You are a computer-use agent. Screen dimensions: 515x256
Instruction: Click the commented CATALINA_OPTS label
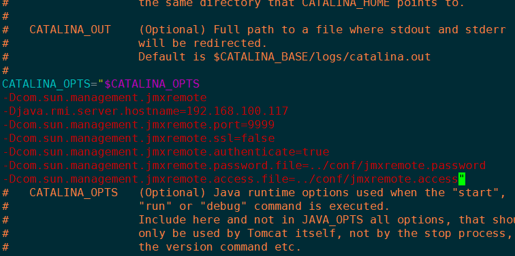coord(74,192)
